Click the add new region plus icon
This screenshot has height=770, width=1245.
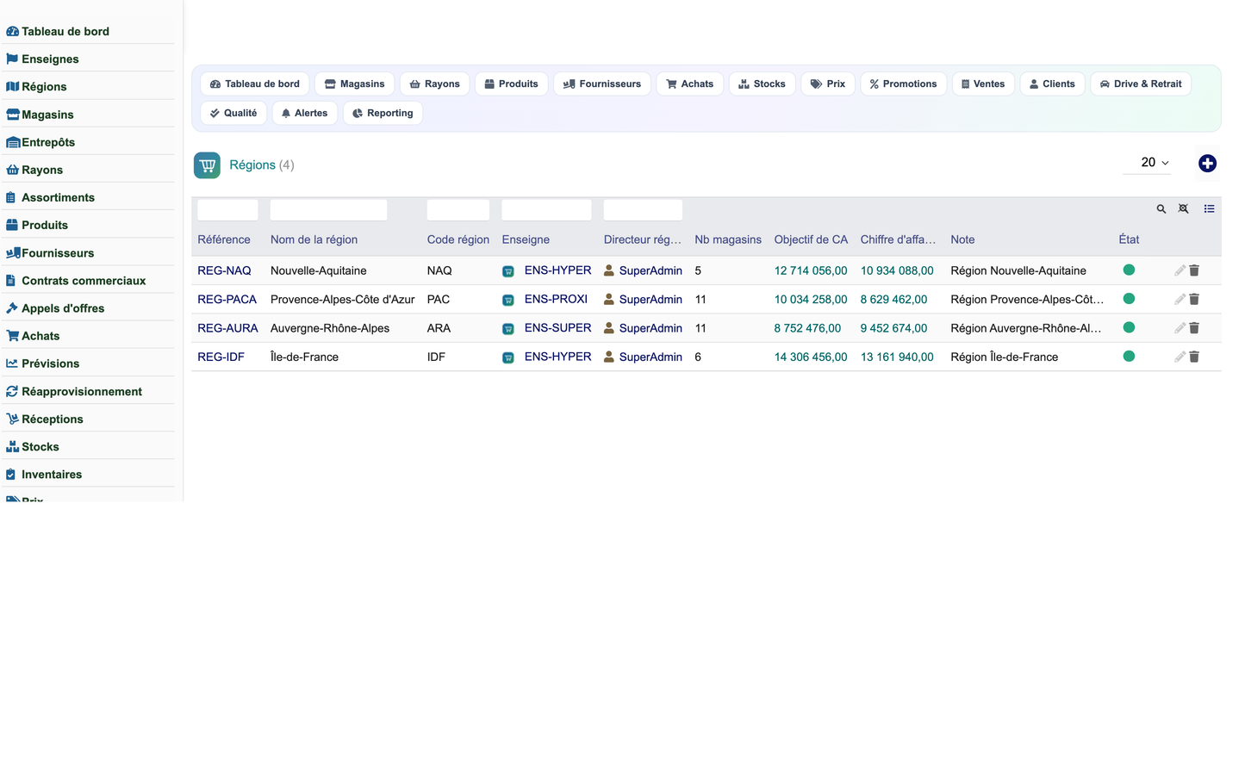click(x=1207, y=164)
